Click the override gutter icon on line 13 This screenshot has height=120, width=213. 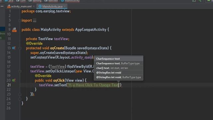(x=14, y=48)
